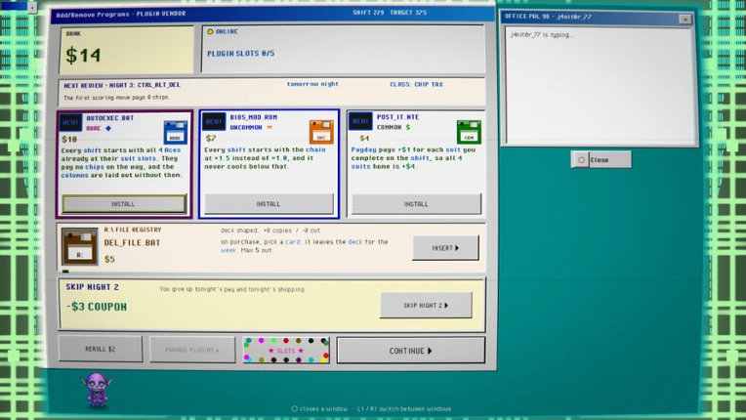Close the Office Pal 98 chat
This screenshot has height=420, width=746.
tap(601, 160)
